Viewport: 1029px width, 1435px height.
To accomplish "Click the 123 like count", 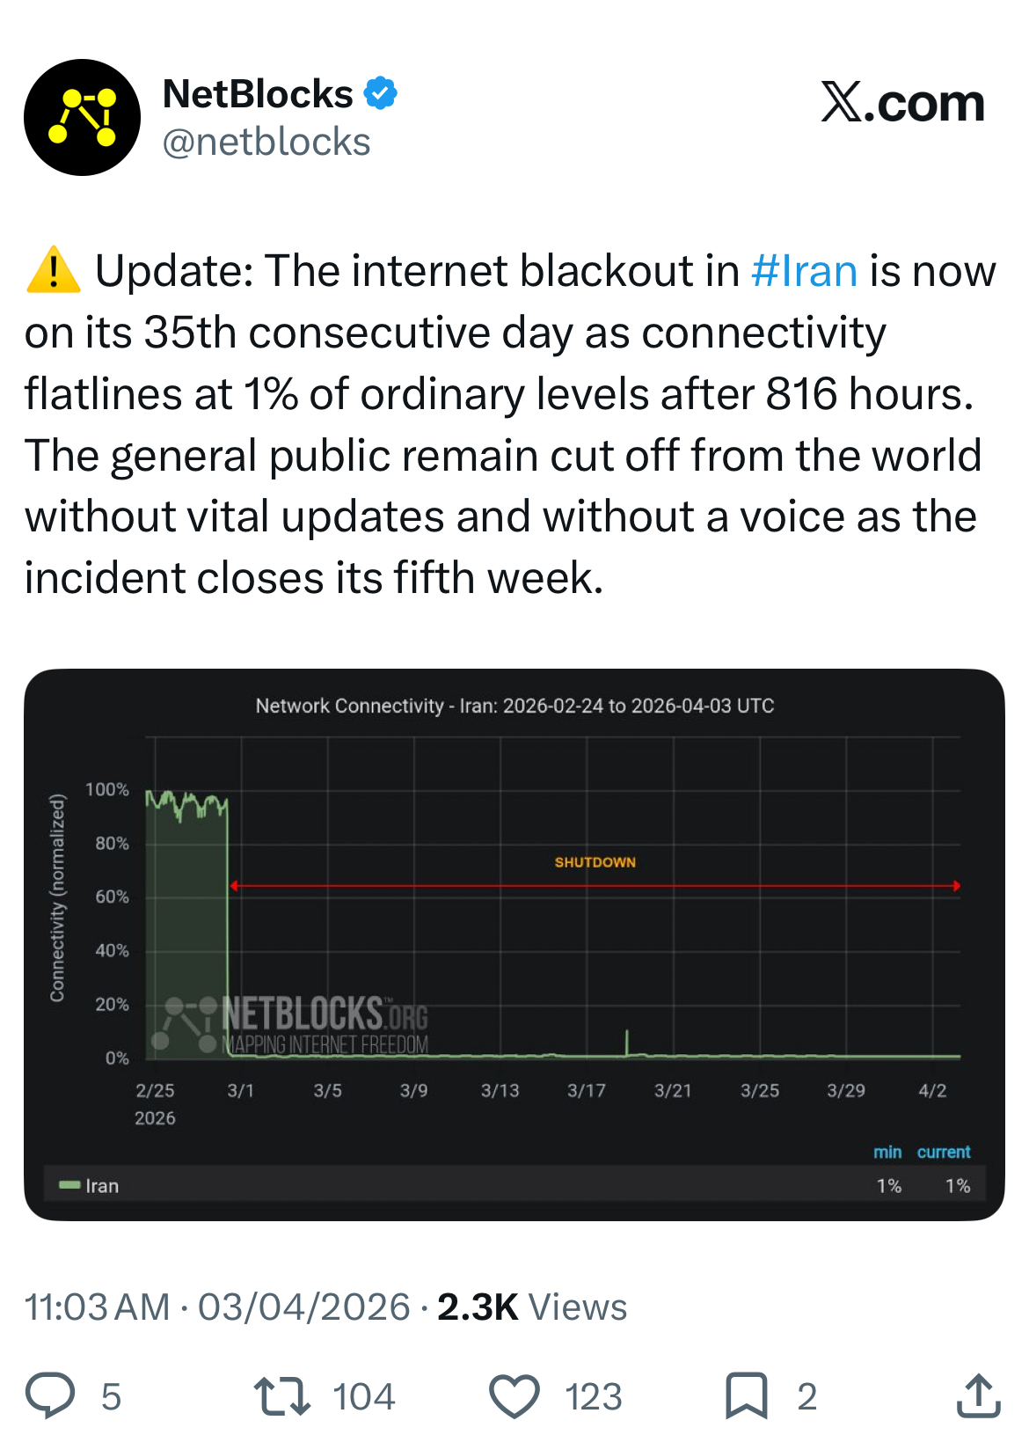I will 592,1395.
